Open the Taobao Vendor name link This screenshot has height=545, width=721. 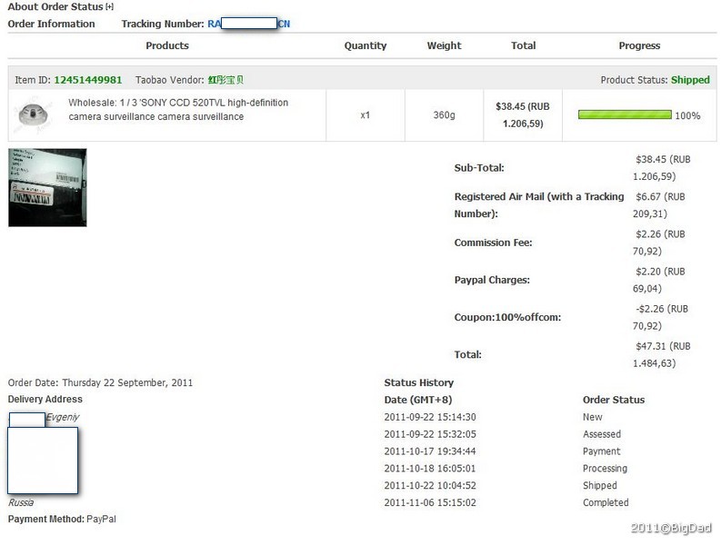(225, 80)
